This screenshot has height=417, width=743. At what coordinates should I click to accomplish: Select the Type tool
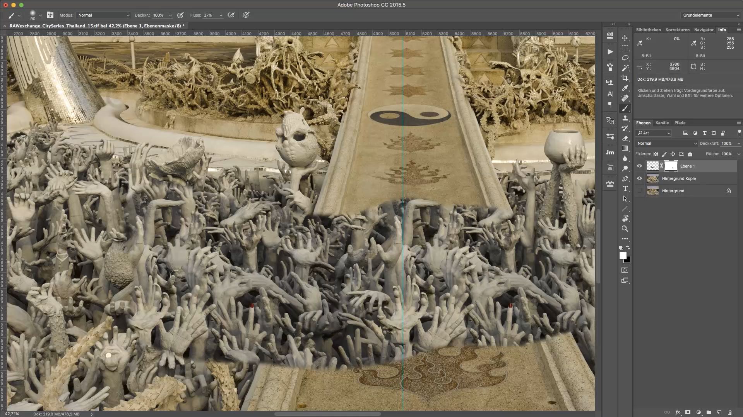(625, 188)
